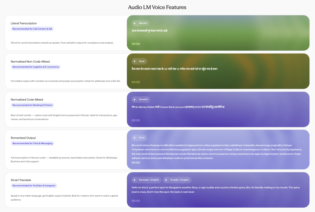Click 'Speak in any Indian language' description
The height and width of the screenshot is (212, 315).
click(x=64, y=198)
